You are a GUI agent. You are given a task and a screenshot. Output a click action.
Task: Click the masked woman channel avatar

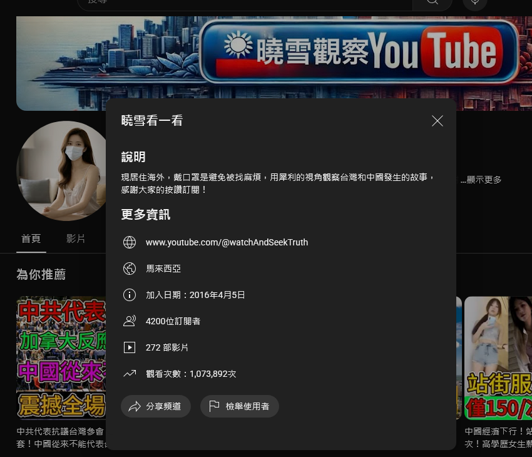point(62,171)
